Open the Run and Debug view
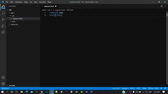The image size is (168, 94). 3,26
